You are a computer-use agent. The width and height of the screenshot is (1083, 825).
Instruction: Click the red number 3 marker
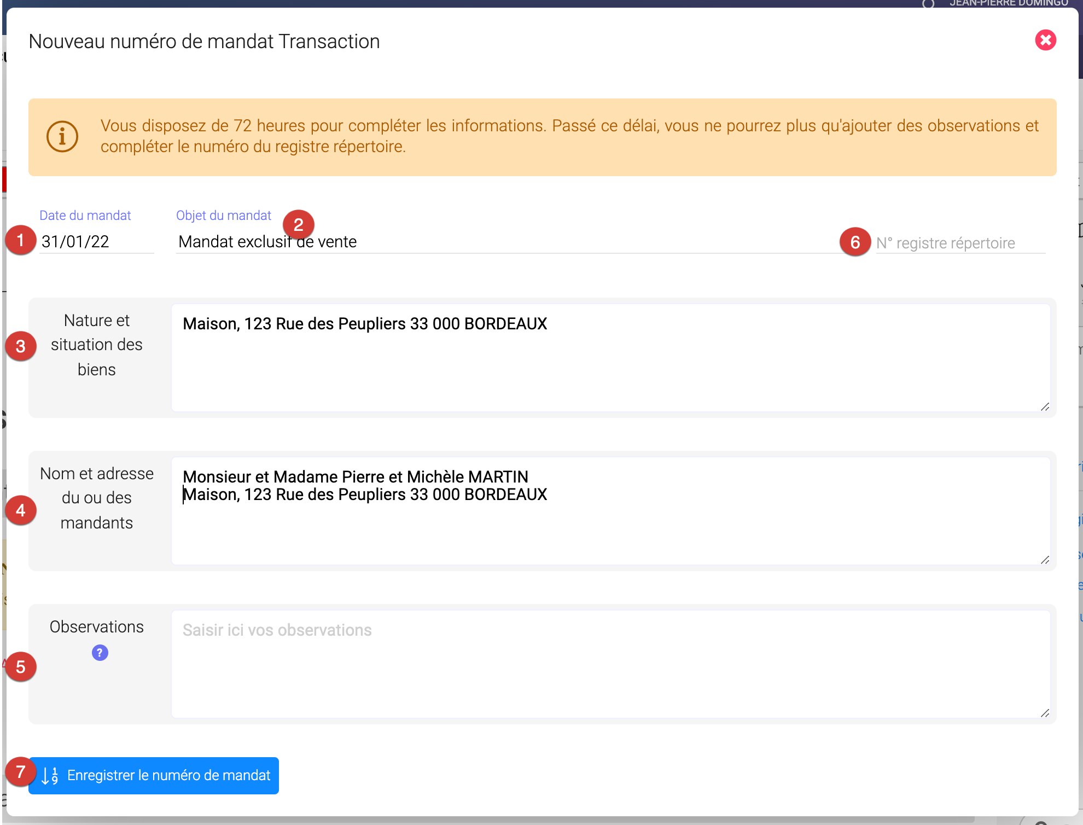21,346
